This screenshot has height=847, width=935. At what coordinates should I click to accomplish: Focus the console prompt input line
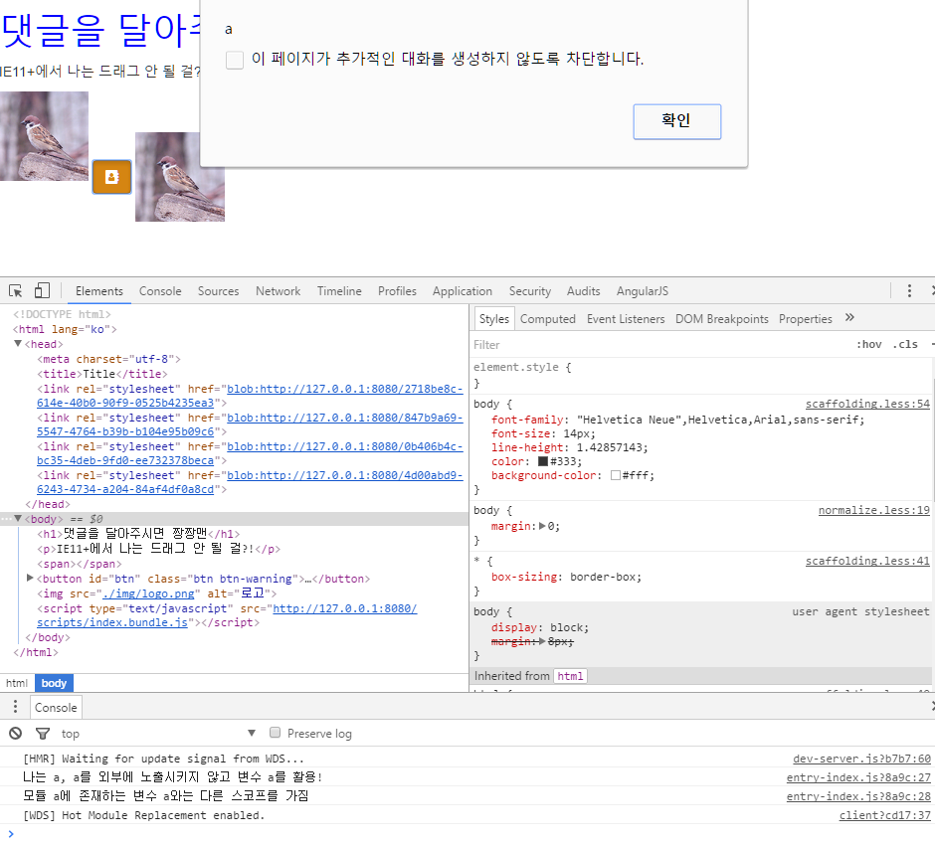(471, 834)
